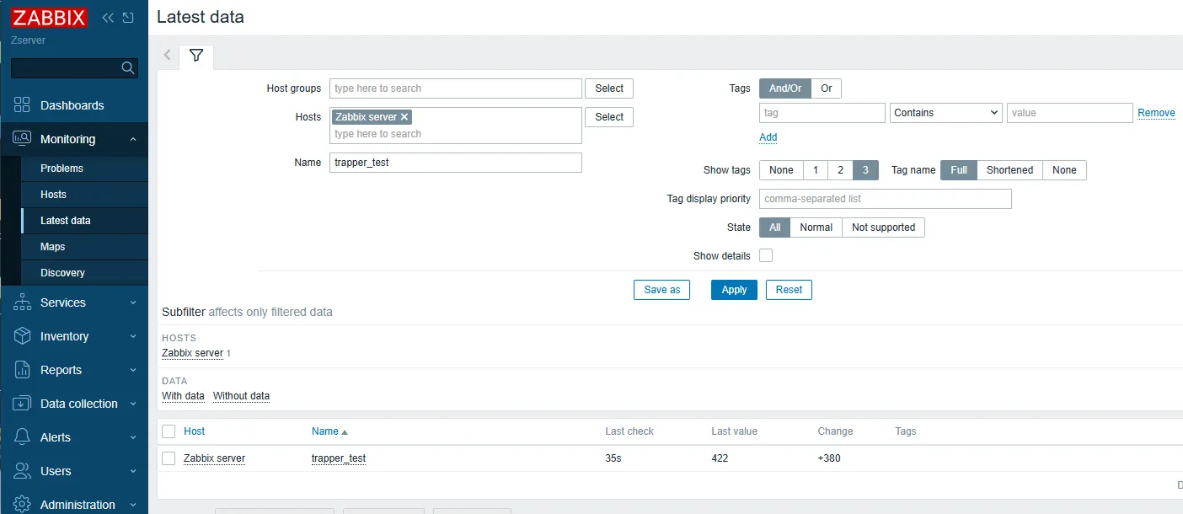1183x514 pixels.
Task: Click the Dashboards grid icon
Action: (22, 105)
